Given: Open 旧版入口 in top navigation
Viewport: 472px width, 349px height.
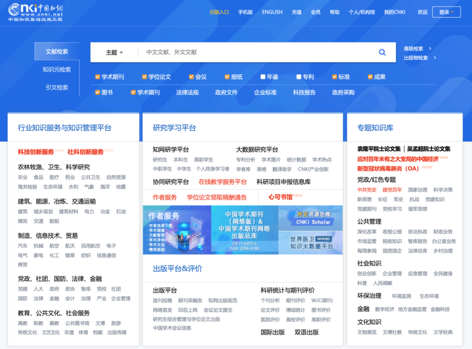Looking at the screenshot, I should [x=219, y=12].
